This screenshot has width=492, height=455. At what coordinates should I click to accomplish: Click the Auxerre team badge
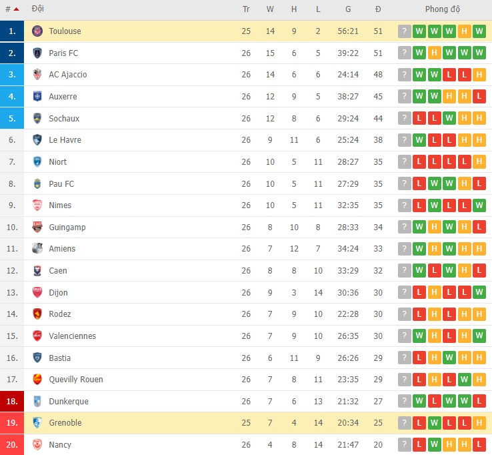[x=37, y=97]
